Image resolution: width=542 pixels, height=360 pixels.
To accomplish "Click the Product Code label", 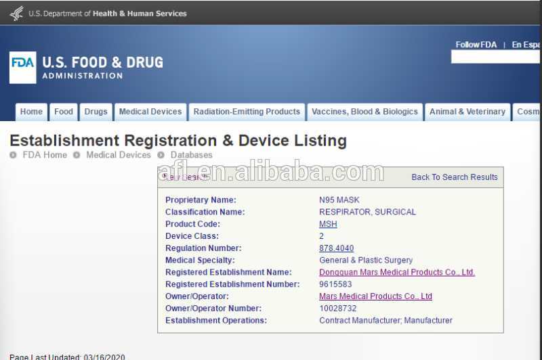I will pyautogui.click(x=192, y=224).
